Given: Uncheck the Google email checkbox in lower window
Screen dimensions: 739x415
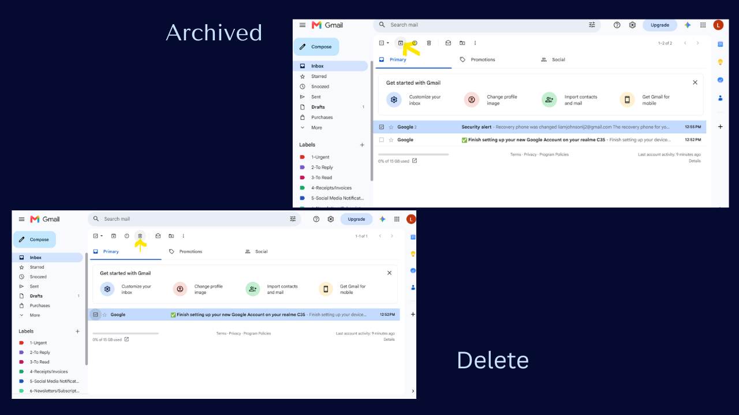Looking at the screenshot, I should click(96, 315).
